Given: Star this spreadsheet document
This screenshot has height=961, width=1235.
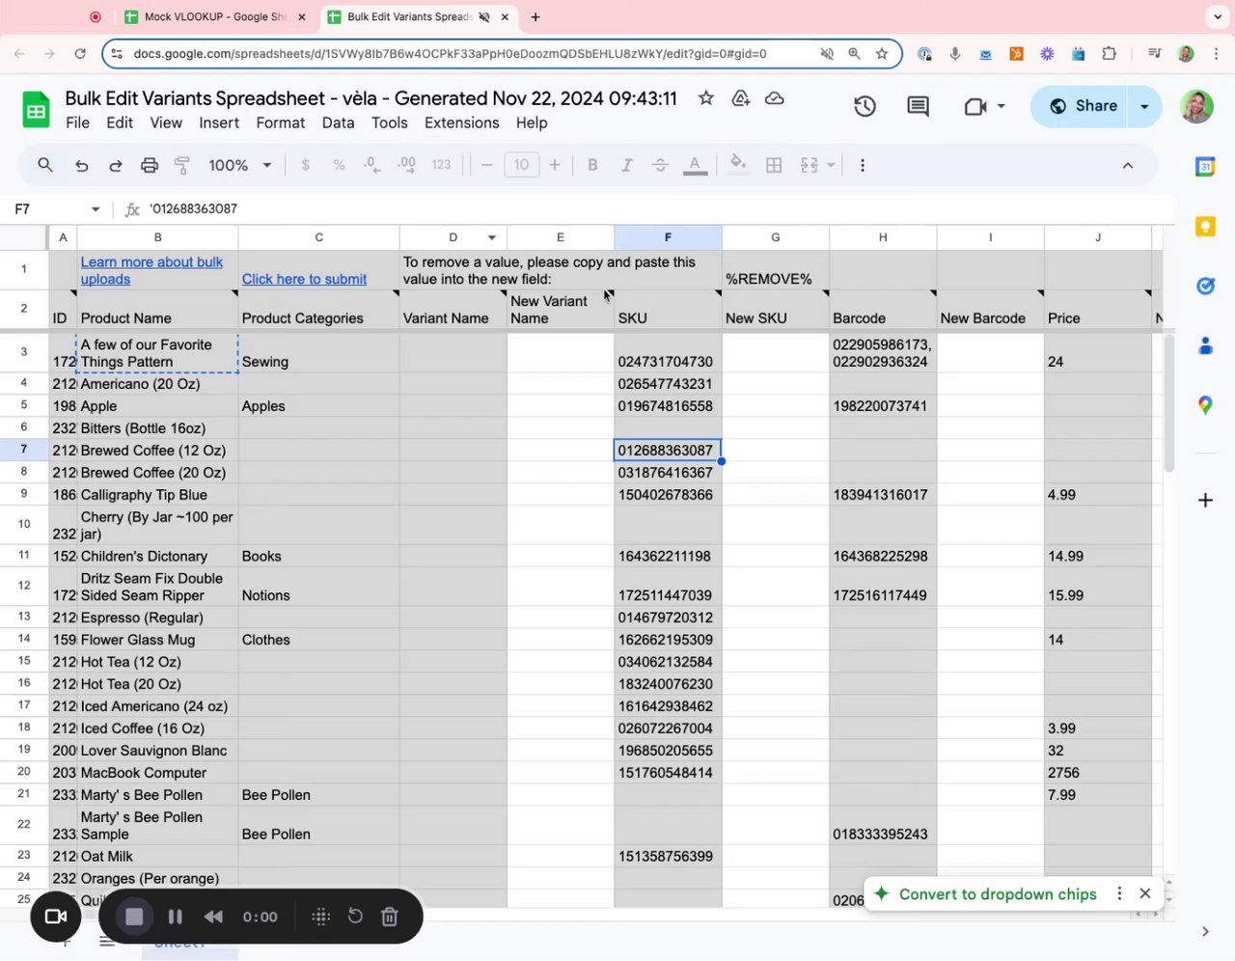Looking at the screenshot, I should tap(706, 98).
